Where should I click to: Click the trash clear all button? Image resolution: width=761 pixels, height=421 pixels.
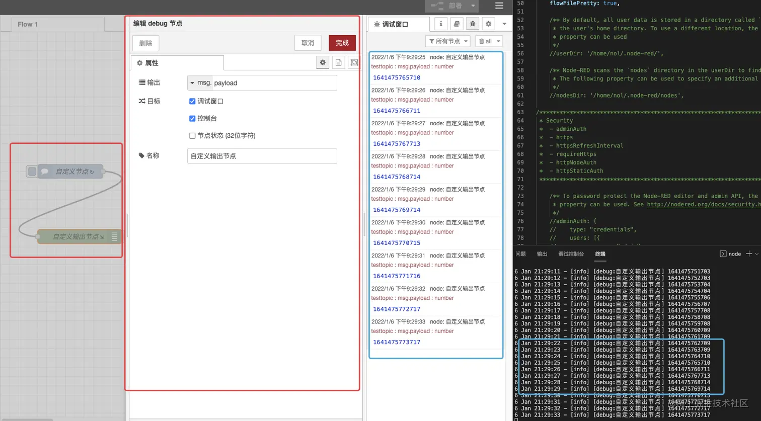pos(486,41)
